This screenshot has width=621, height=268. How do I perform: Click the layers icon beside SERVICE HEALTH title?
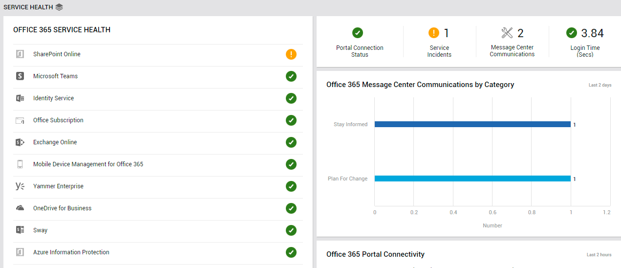(x=59, y=7)
